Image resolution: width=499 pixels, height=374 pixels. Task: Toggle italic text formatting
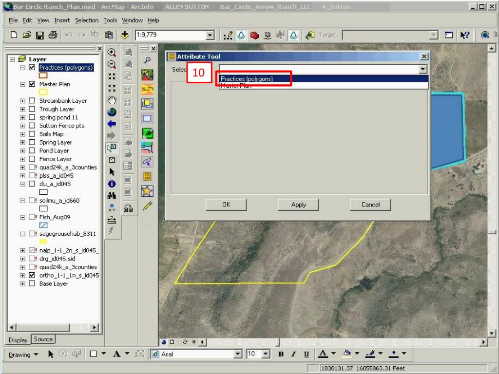[293, 354]
